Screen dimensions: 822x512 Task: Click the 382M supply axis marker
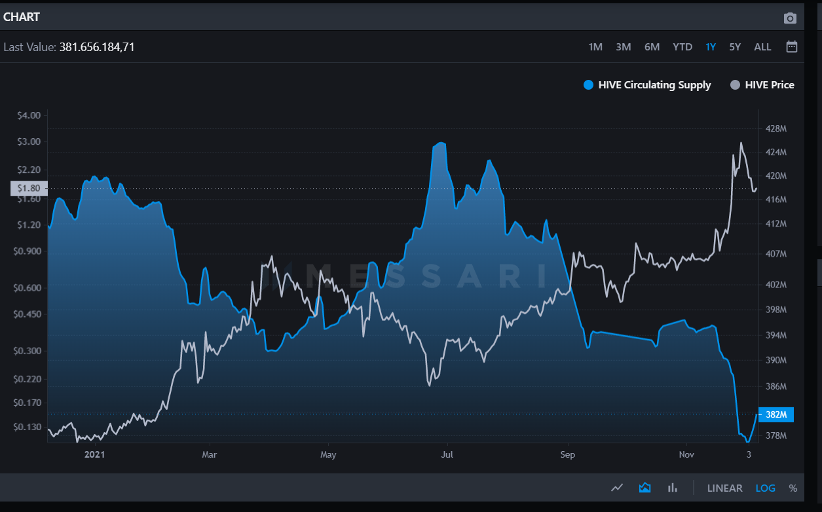[776, 414]
